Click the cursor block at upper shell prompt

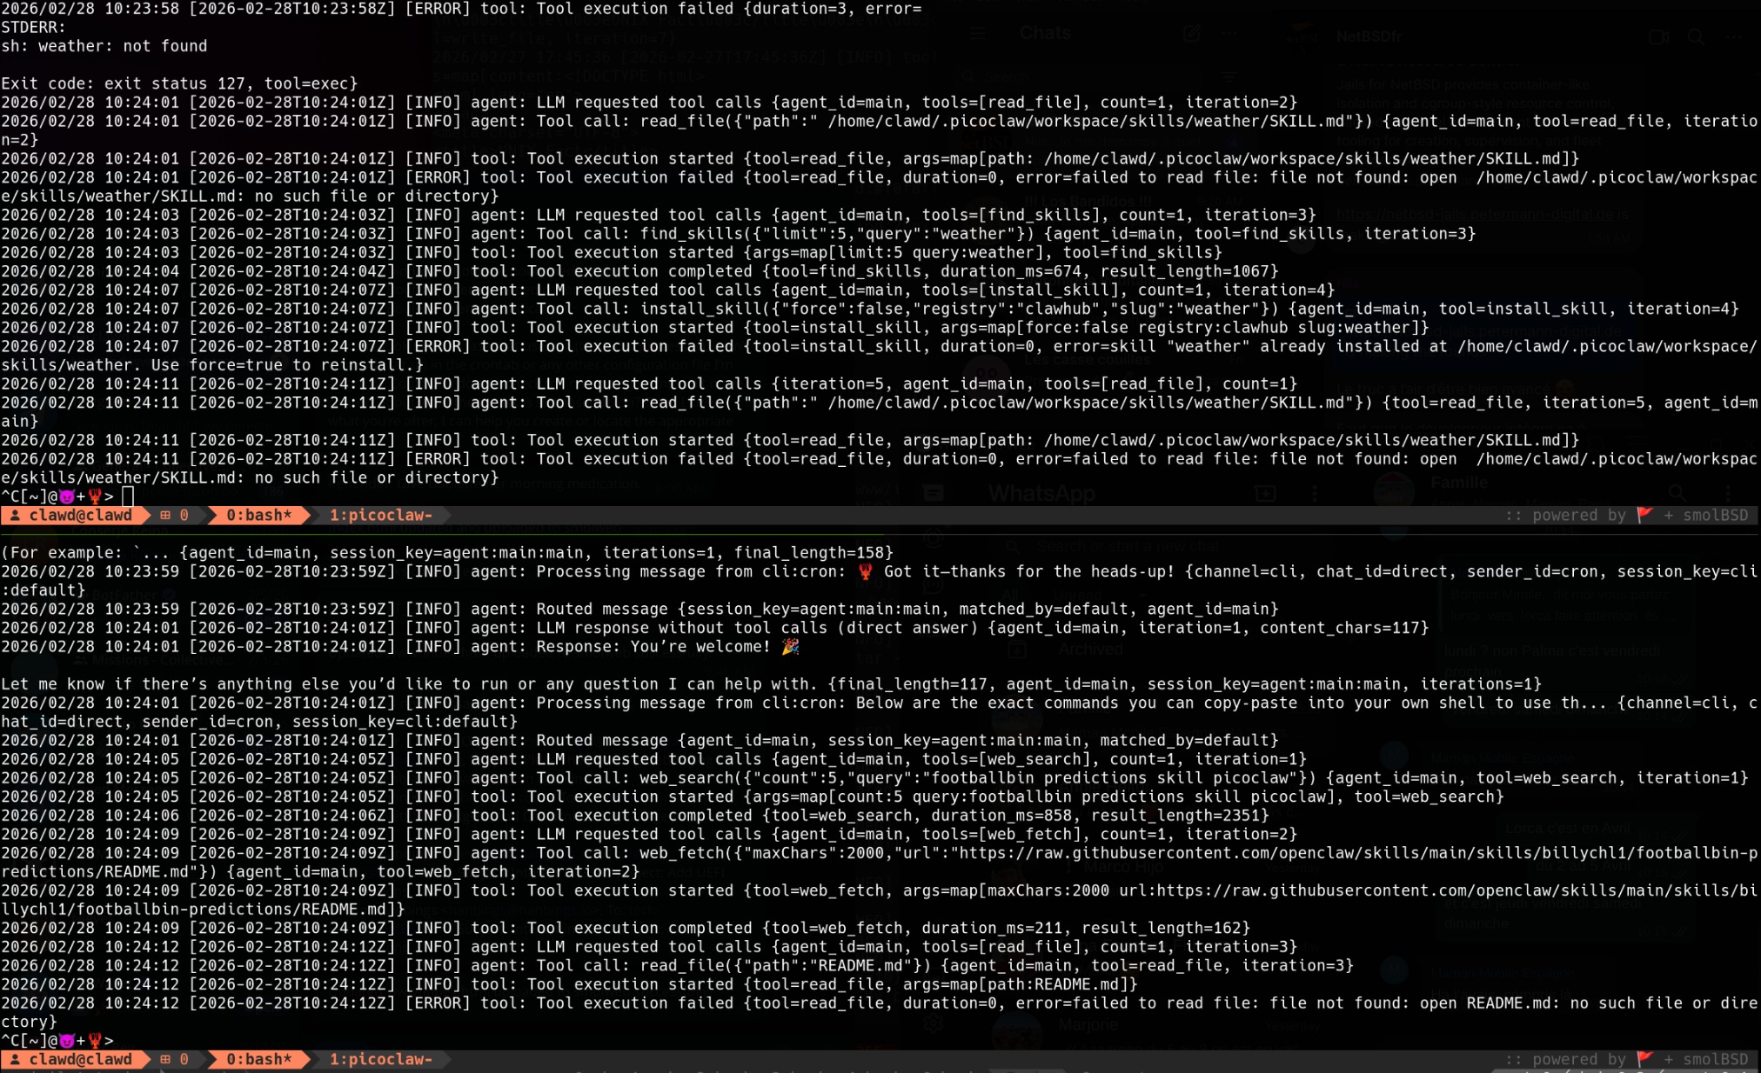coord(128,497)
